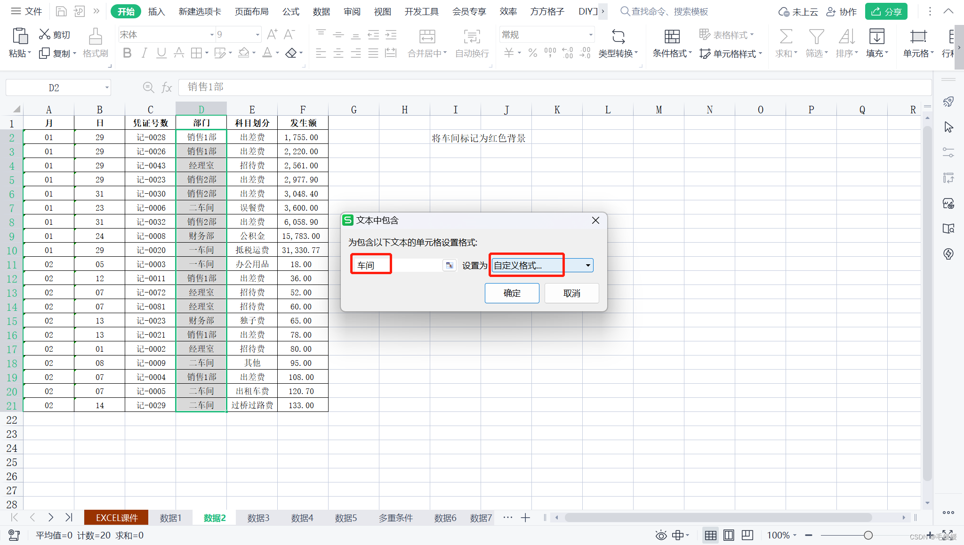Screen dimensions: 964x545
Task: Open Conditional Formatting (条件格式) icon
Action: 672,37
